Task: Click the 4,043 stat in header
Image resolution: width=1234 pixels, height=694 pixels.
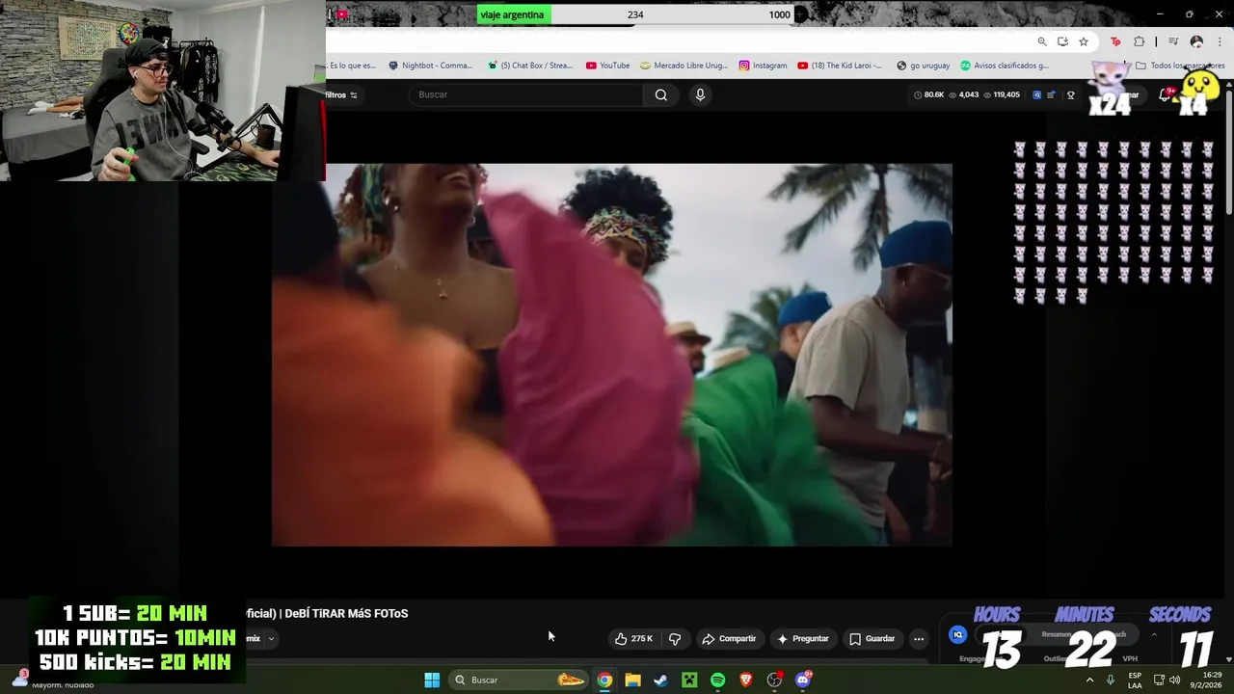Action: [x=964, y=94]
